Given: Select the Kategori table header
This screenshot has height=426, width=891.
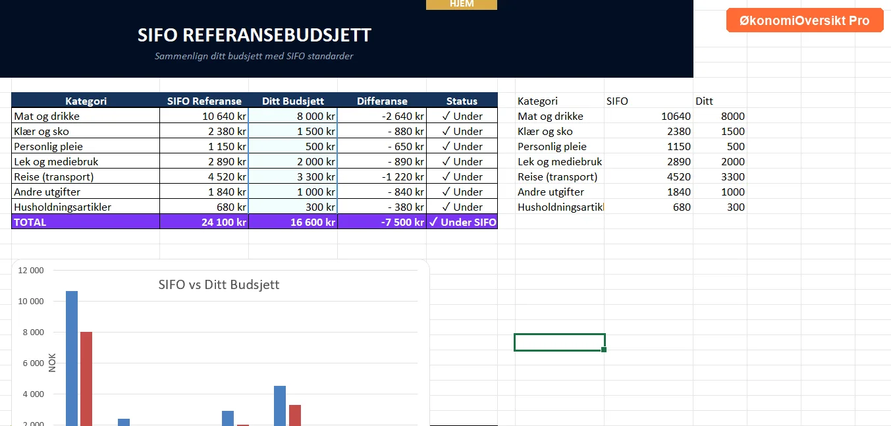Looking at the screenshot, I should (86, 101).
